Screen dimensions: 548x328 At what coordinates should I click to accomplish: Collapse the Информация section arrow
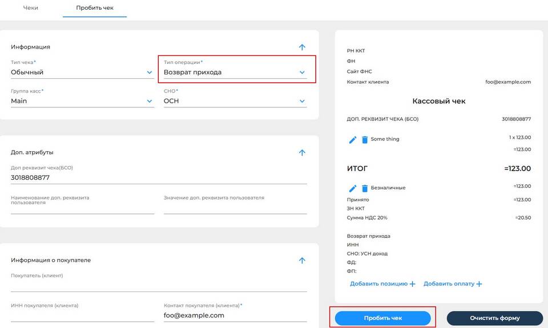[x=302, y=47]
